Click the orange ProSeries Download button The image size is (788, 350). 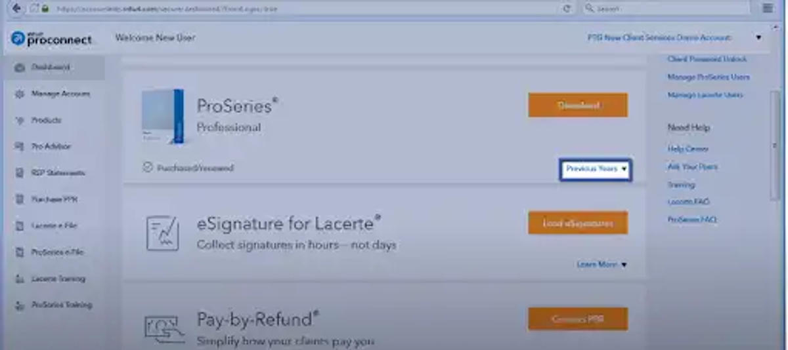pos(578,105)
